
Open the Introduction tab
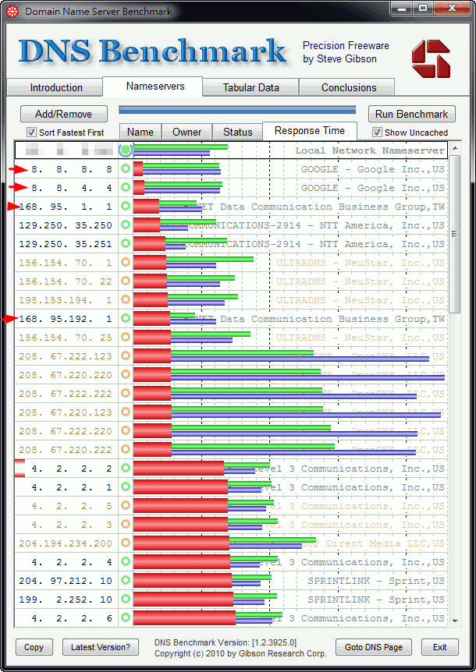pos(55,87)
